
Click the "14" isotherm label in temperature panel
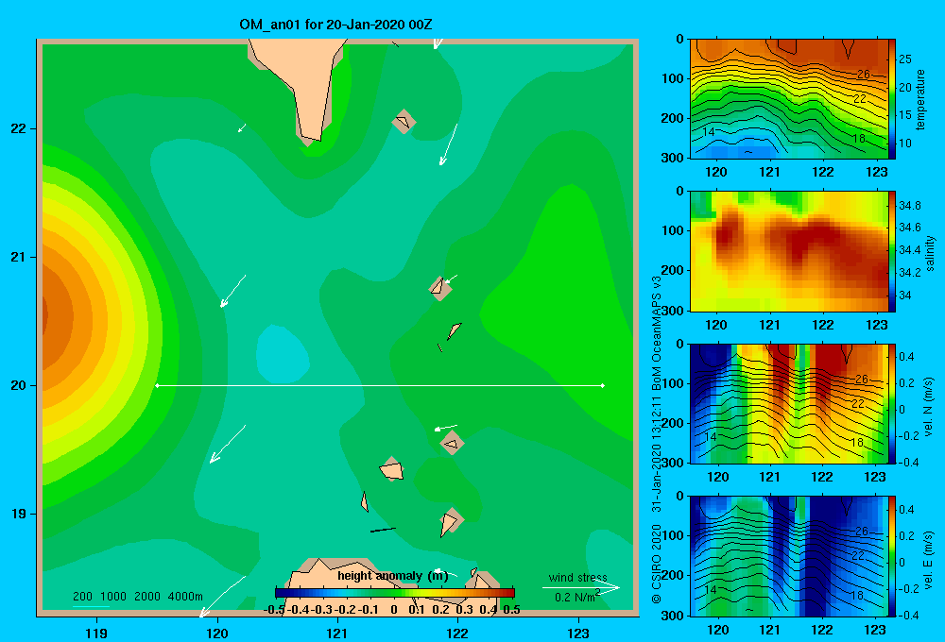709,131
